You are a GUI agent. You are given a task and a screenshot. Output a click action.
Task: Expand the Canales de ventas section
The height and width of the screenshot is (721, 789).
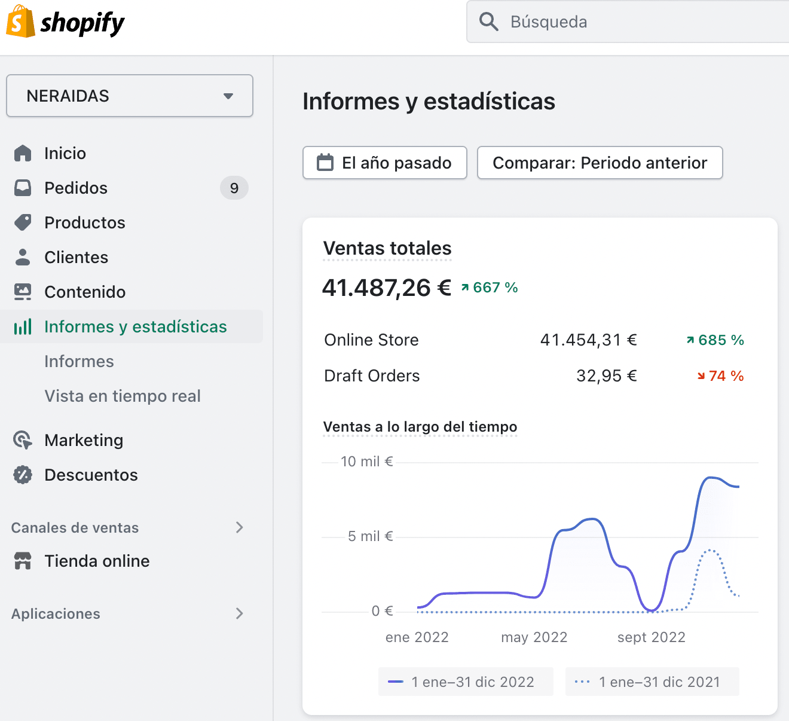(239, 527)
